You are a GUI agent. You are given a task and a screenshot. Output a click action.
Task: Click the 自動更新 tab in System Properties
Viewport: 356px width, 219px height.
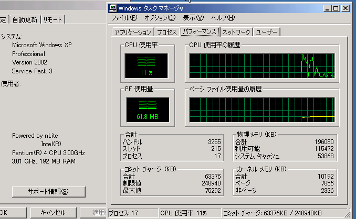[x=25, y=20]
